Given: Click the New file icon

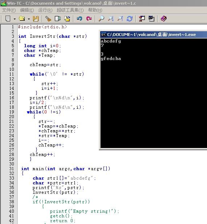Looking at the screenshot, I should (8, 19).
